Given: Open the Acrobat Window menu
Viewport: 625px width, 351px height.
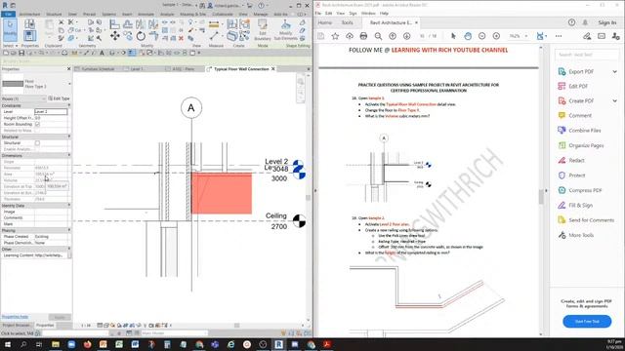Looking at the screenshot, I should (x=368, y=13).
